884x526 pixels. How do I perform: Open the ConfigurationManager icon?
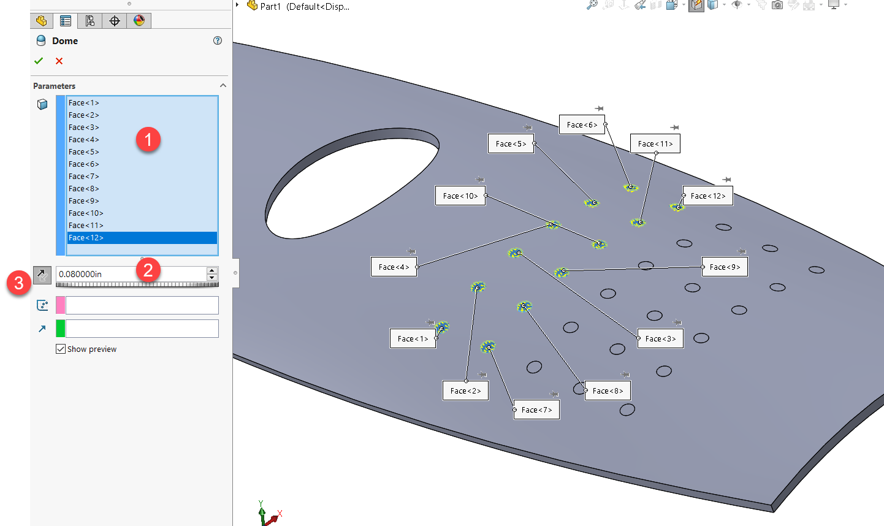point(90,20)
